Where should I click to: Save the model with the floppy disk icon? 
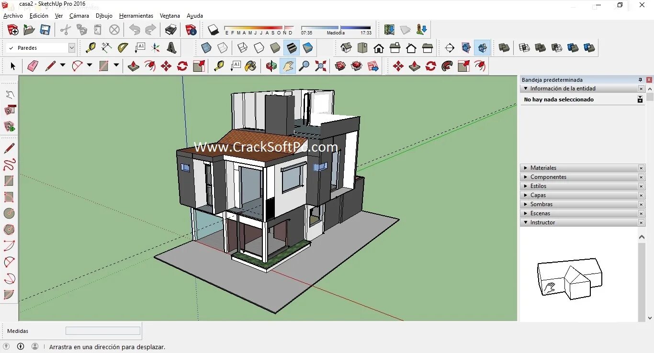click(45, 30)
